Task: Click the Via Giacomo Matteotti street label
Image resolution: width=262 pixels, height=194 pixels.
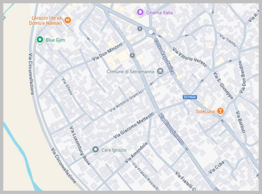Action: [134, 126]
